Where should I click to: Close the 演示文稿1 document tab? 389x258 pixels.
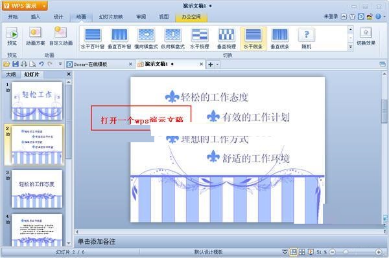point(202,64)
